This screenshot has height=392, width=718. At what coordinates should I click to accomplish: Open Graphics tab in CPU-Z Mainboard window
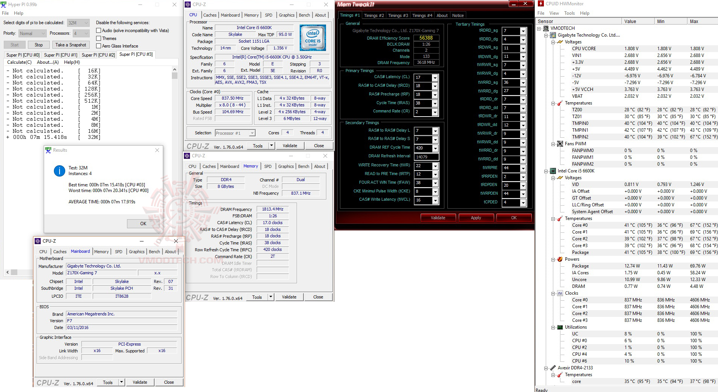pos(137,252)
